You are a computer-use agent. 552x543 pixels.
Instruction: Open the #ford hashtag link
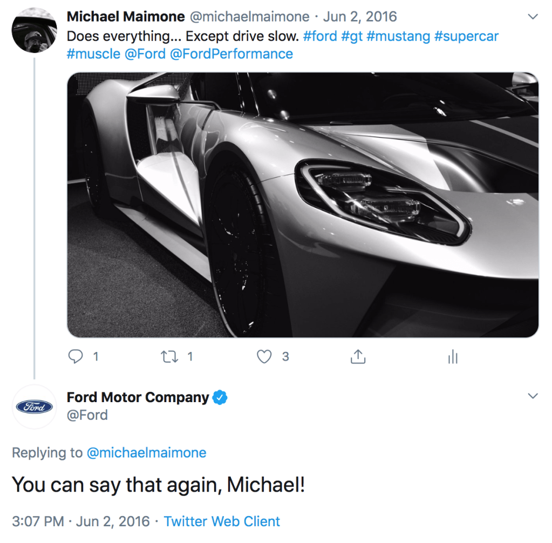[320, 37]
